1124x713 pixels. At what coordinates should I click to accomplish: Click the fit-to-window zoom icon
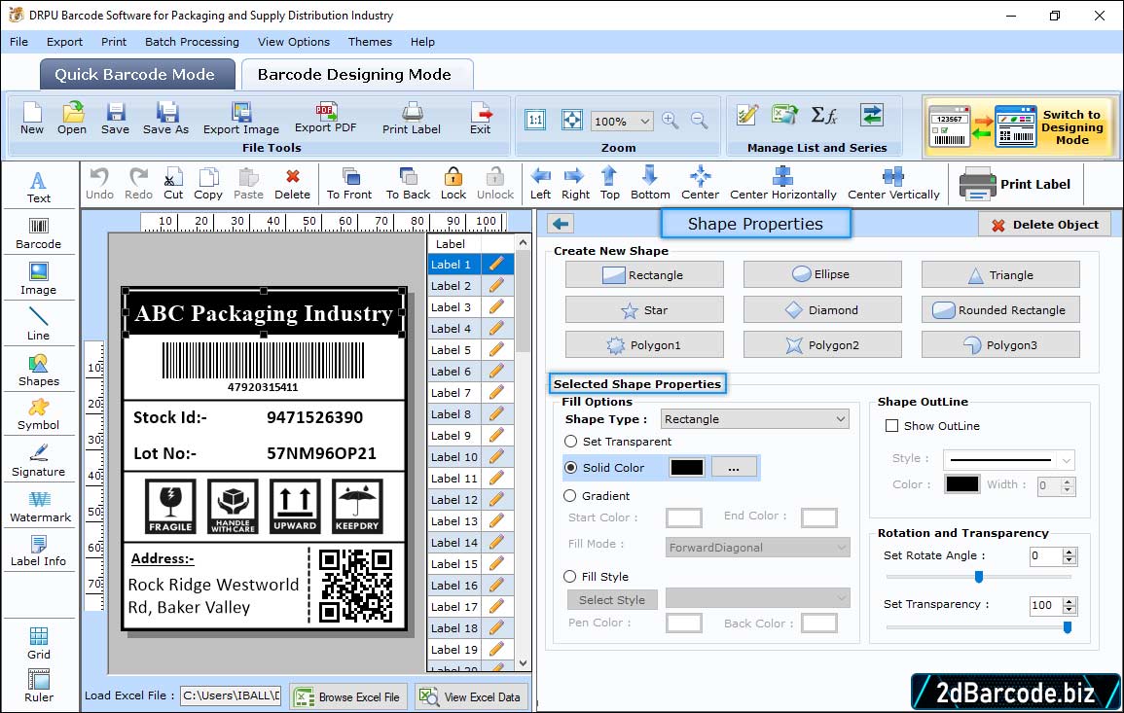572,120
